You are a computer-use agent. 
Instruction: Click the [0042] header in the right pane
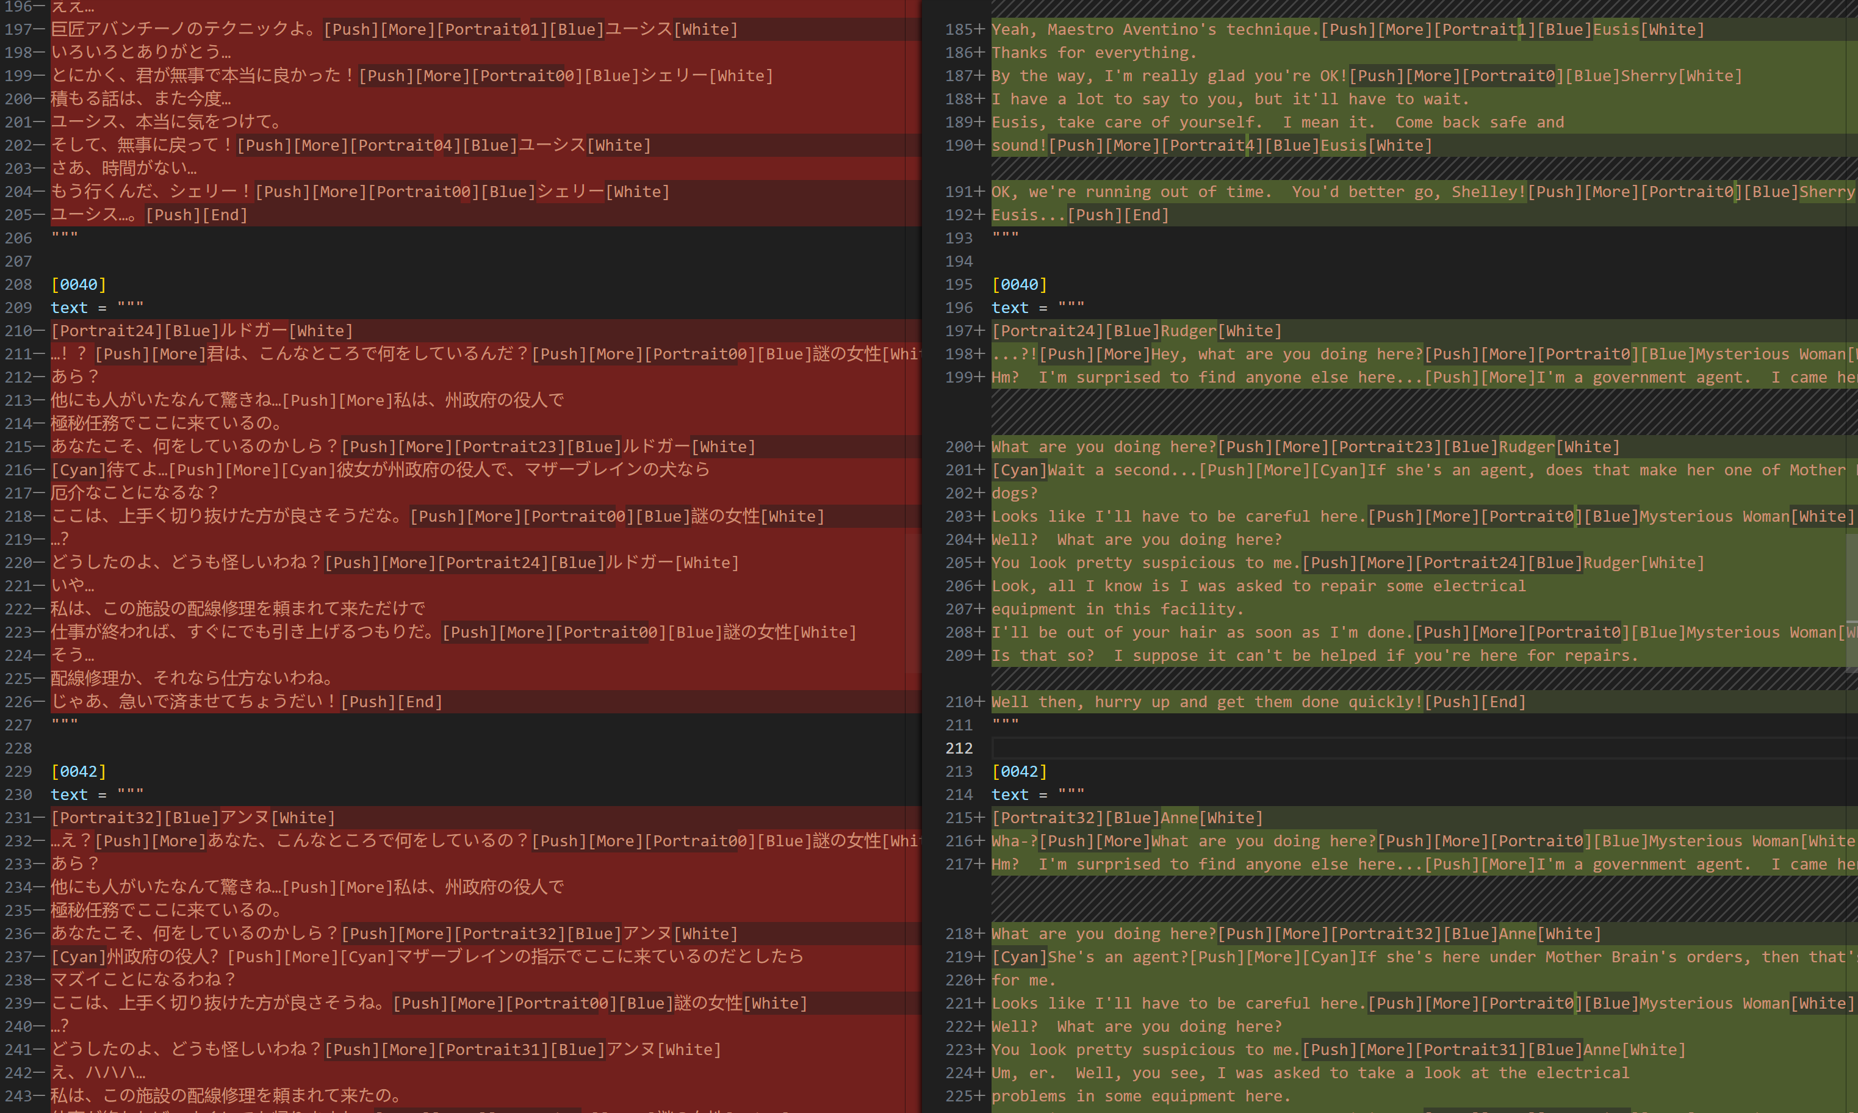pyautogui.click(x=1019, y=771)
